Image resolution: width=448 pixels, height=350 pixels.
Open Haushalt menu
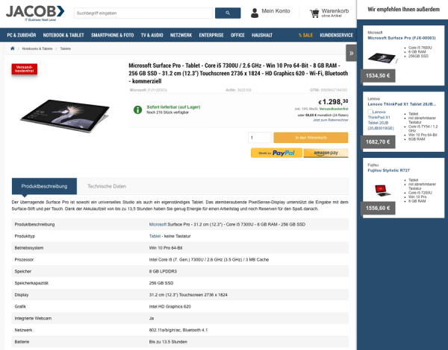pyautogui.click(x=262, y=35)
